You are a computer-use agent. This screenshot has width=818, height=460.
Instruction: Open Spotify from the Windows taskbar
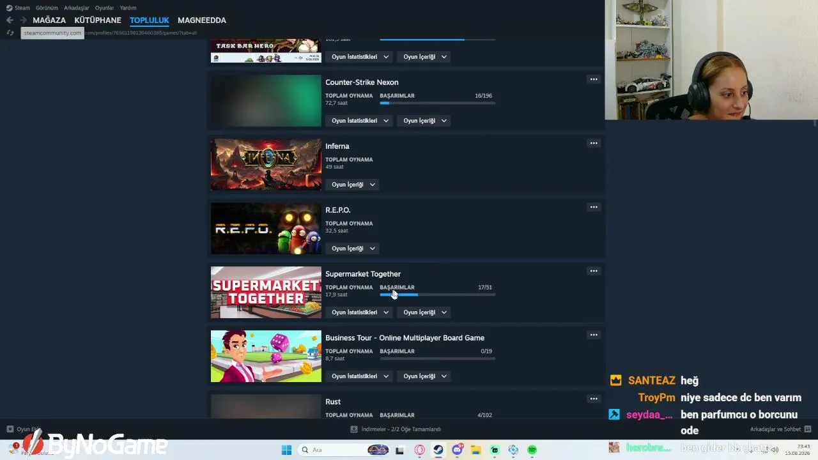(532, 450)
